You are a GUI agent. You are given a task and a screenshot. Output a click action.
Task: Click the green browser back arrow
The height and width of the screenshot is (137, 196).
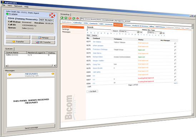[62, 18]
